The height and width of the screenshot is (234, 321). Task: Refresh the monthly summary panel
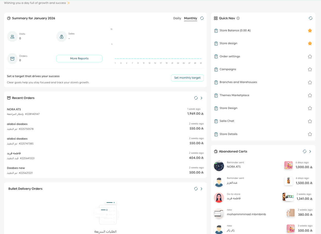[202, 18]
